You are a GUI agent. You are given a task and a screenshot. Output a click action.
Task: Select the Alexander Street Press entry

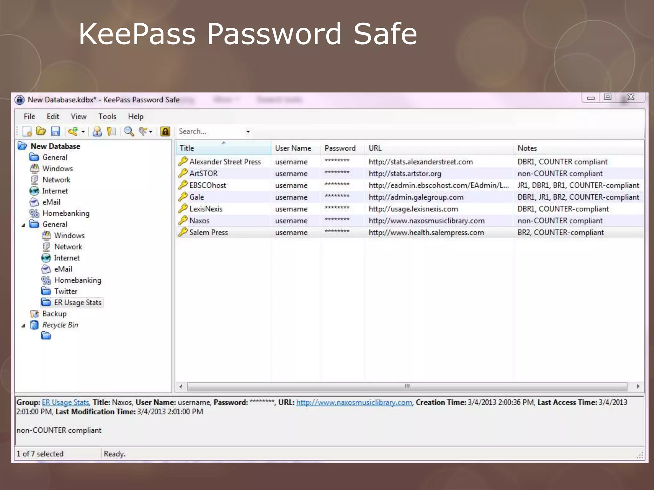410,162
